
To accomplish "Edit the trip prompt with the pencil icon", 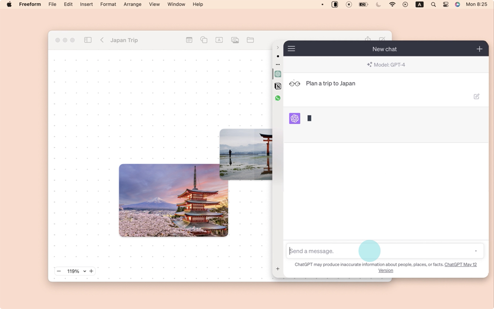I will point(476,96).
